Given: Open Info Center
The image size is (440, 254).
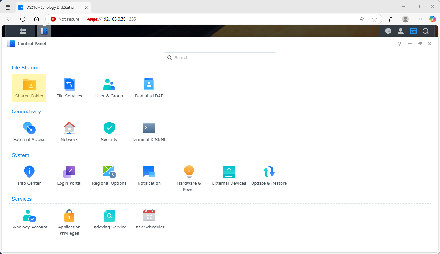Looking at the screenshot, I should click(29, 175).
